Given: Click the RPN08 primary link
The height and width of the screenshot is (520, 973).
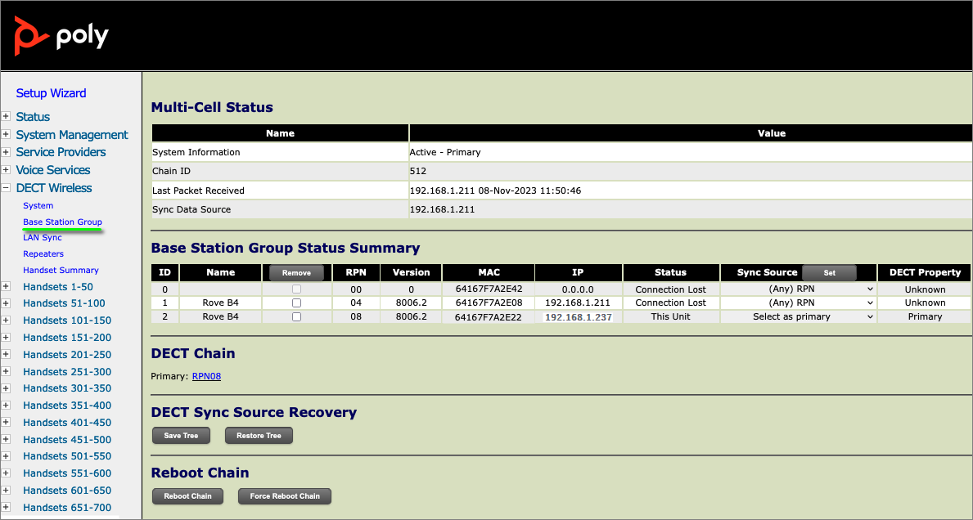Looking at the screenshot, I should 206,376.
